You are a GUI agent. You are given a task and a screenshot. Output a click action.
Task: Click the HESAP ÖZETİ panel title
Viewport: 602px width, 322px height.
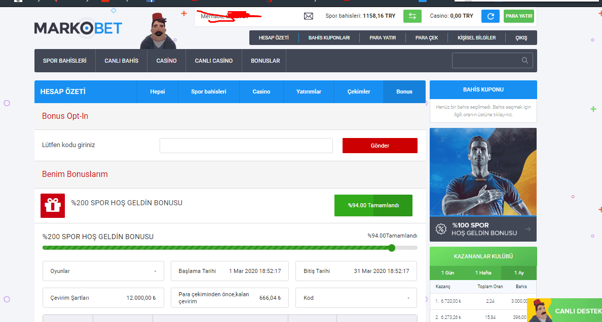point(63,91)
